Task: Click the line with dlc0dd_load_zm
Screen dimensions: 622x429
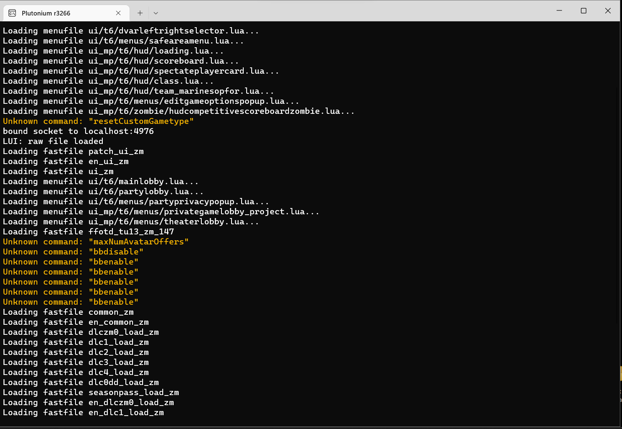Action: [81, 382]
